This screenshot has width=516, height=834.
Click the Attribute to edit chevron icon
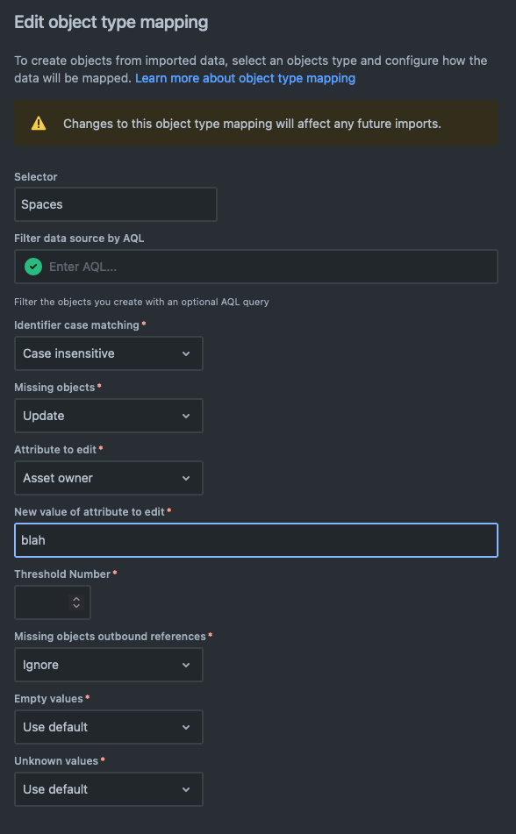coord(186,477)
